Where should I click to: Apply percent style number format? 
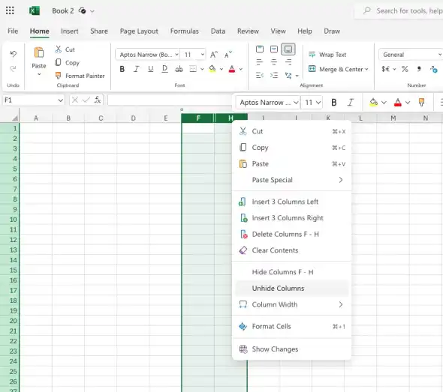click(x=405, y=69)
